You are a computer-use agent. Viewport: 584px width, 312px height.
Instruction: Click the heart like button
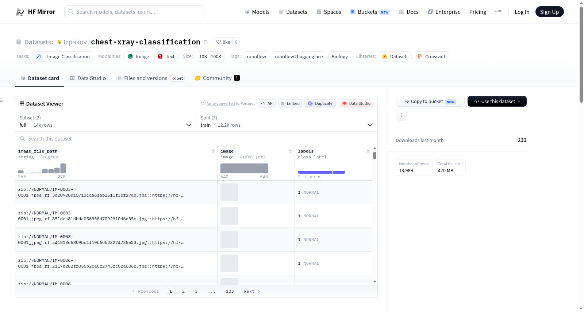223,42
